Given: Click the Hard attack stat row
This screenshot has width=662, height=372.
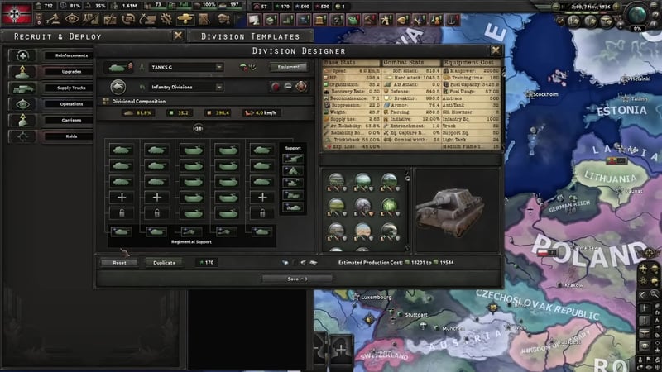Looking at the screenshot, I should pos(412,78).
